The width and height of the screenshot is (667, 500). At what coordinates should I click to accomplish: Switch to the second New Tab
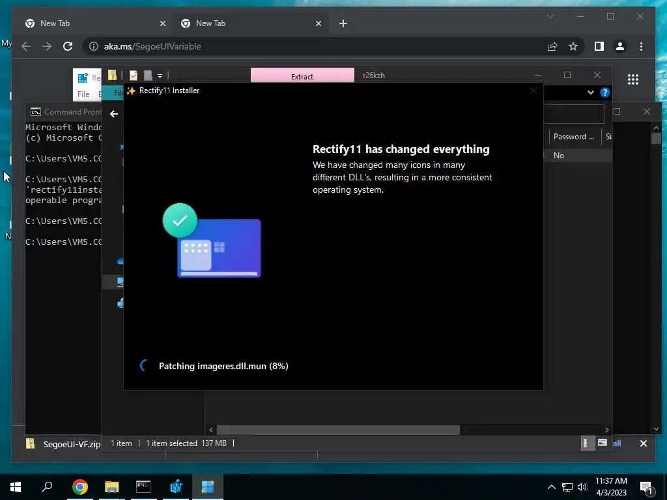[x=249, y=23]
